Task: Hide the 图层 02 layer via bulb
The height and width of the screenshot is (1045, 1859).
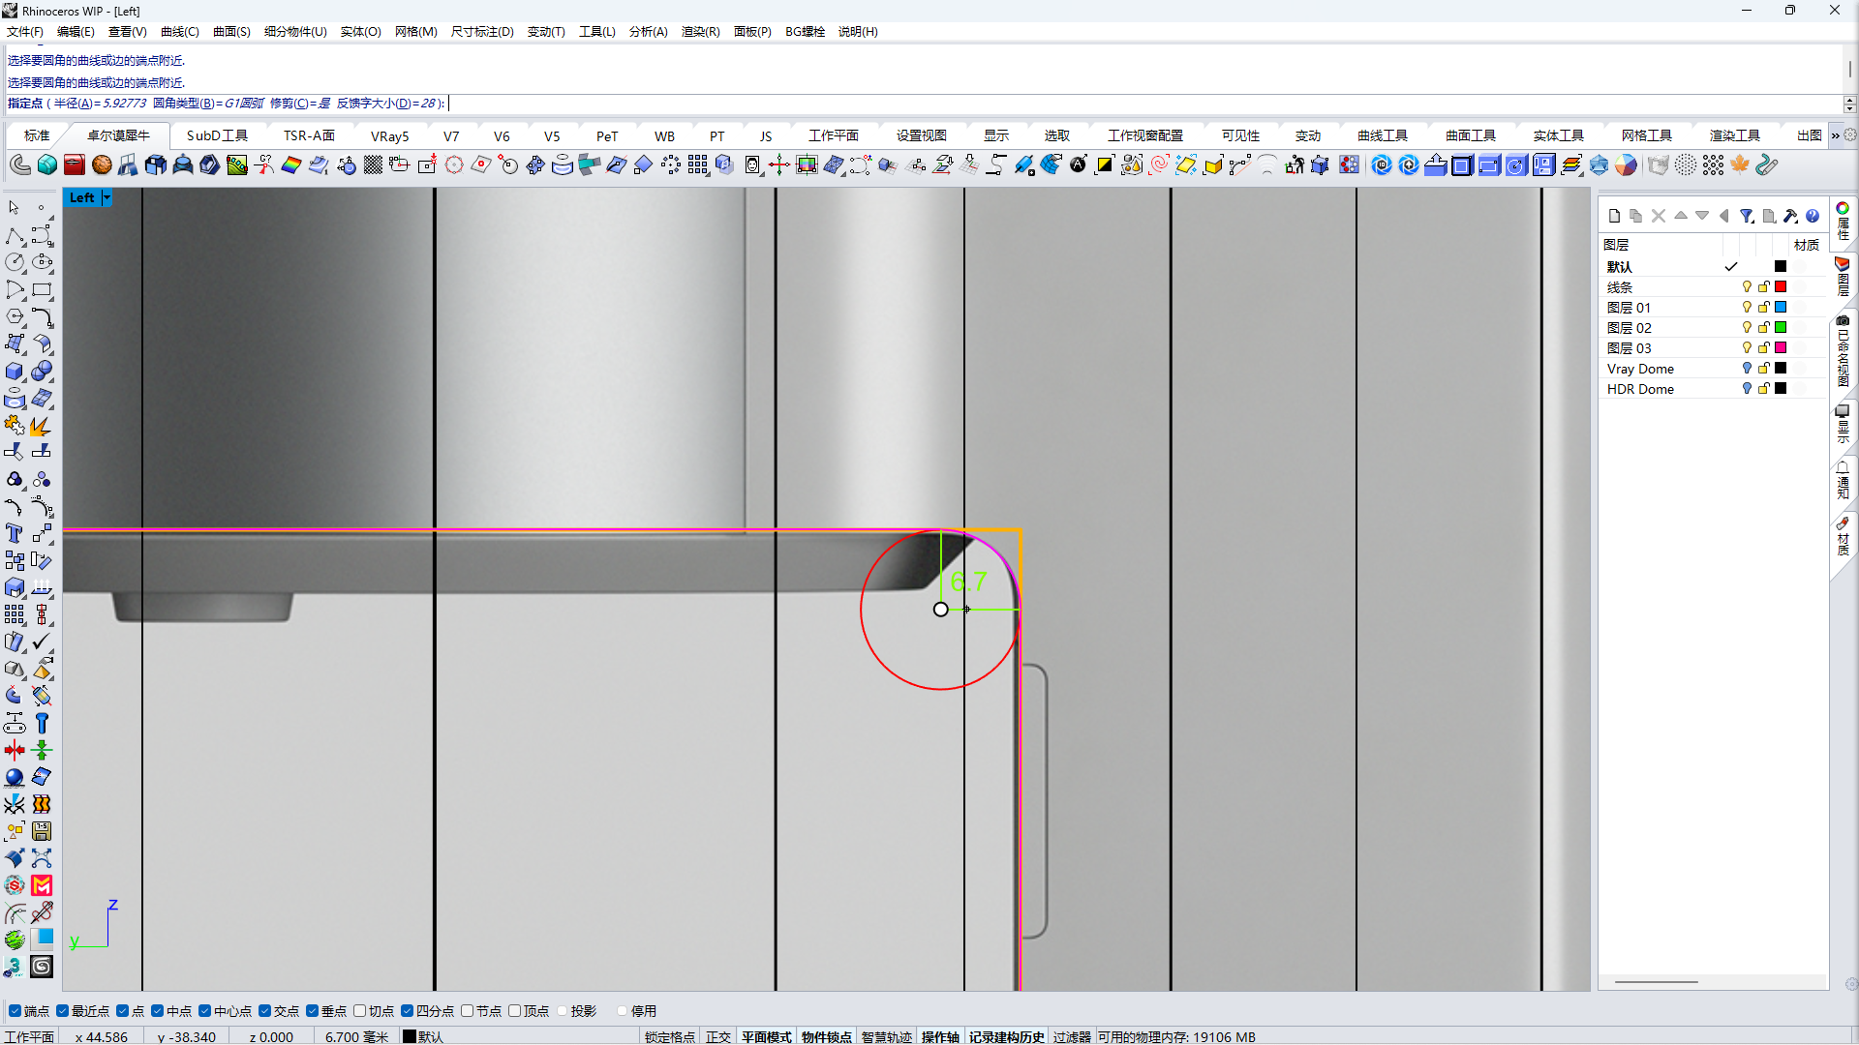Action: 1747,328
